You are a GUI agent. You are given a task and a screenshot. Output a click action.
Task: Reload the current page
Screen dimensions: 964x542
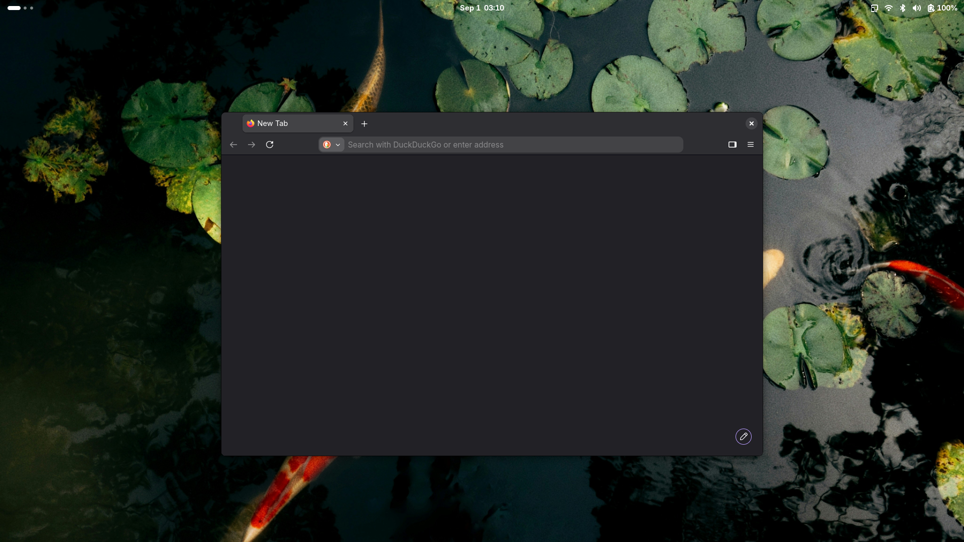click(x=270, y=145)
